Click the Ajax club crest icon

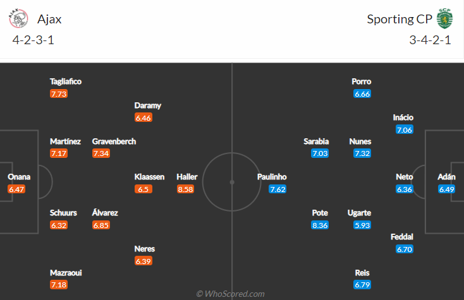pyautogui.click(x=18, y=18)
